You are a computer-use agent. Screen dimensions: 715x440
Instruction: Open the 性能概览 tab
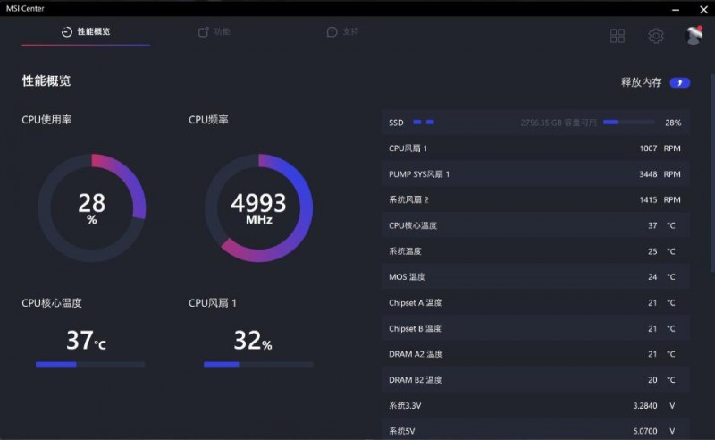[x=86, y=31]
